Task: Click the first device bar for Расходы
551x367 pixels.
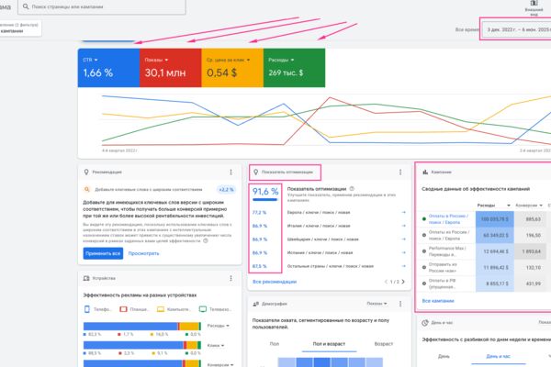Action: [142, 327]
